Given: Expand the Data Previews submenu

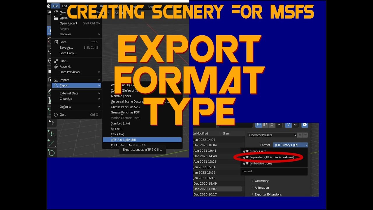Looking at the screenshot, I should tap(77, 72).
